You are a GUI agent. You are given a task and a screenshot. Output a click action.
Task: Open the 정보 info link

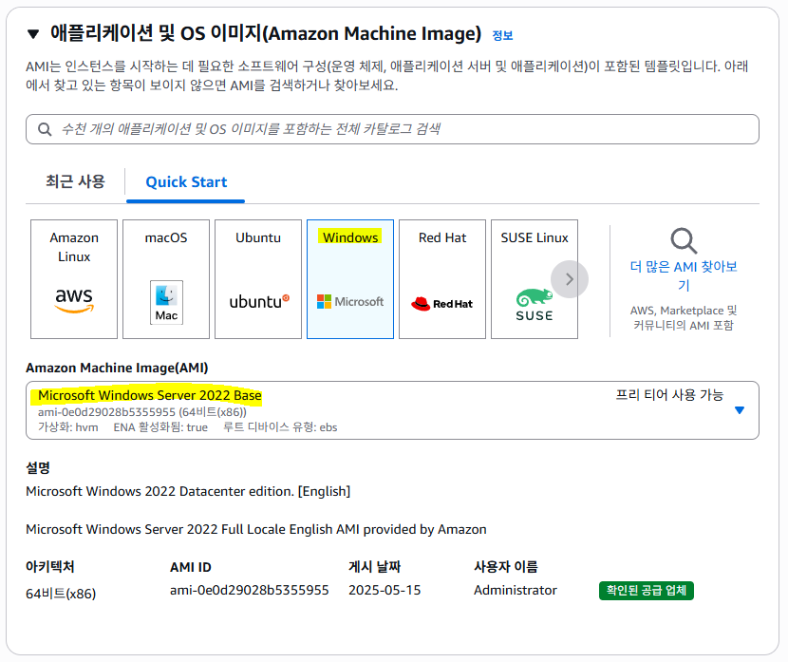coord(502,36)
